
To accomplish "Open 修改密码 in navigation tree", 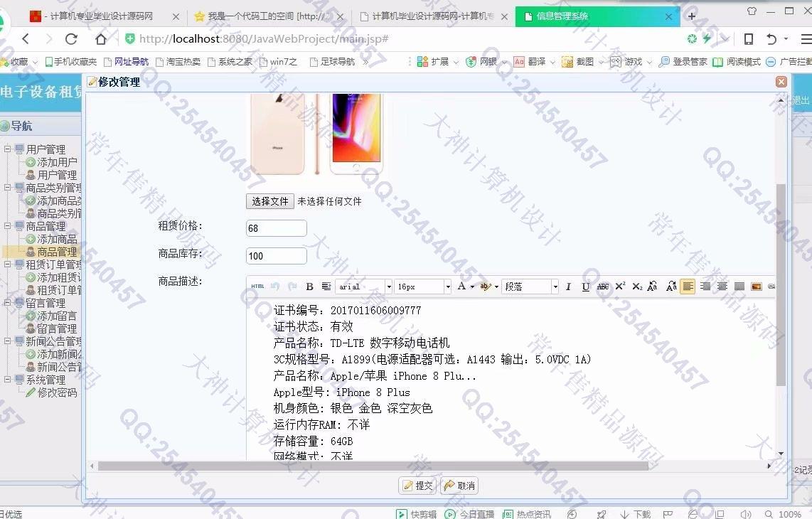I will [56, 392].
